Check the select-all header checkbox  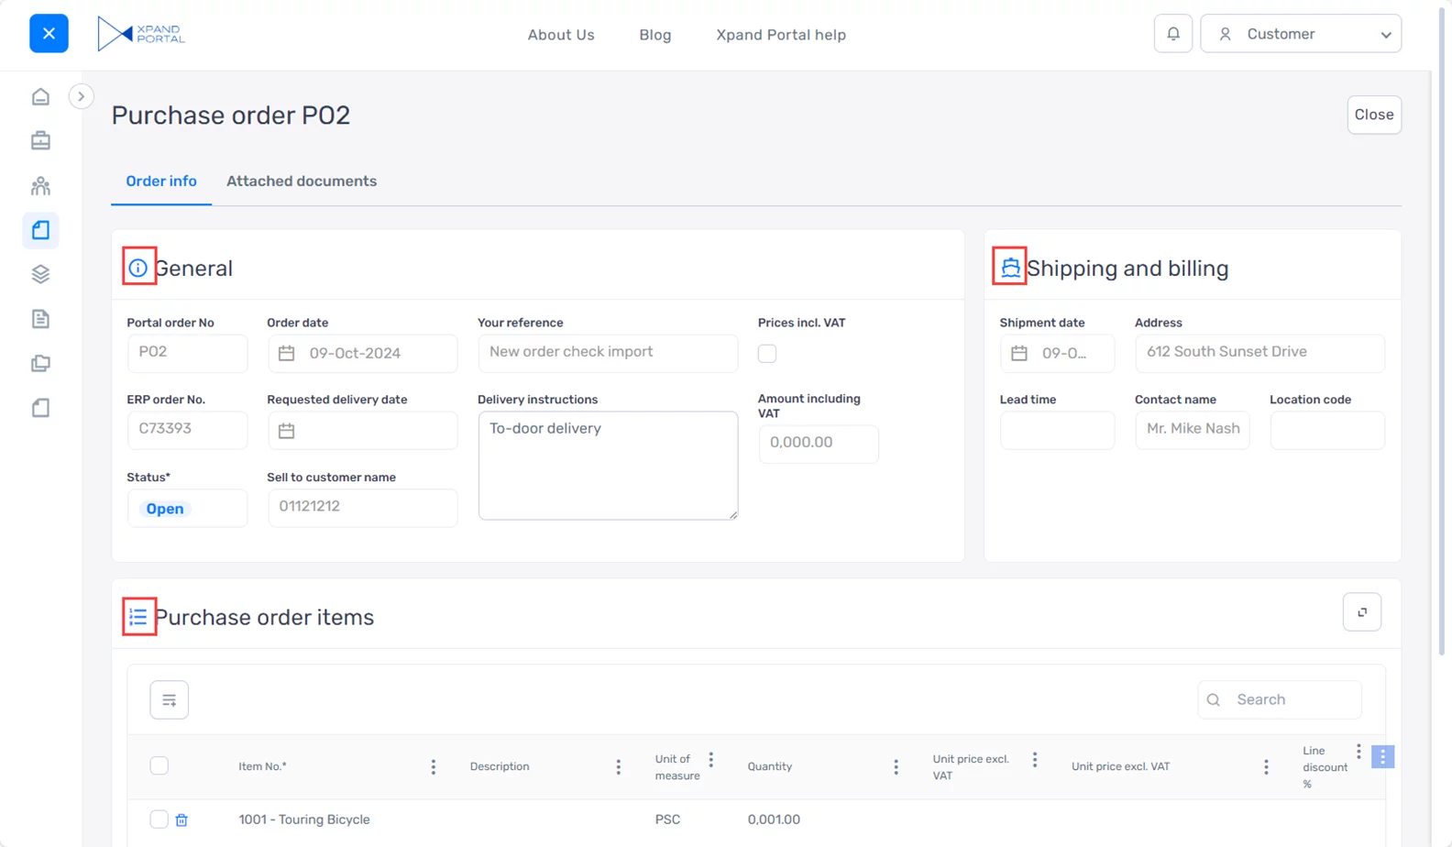coord(159,765)
